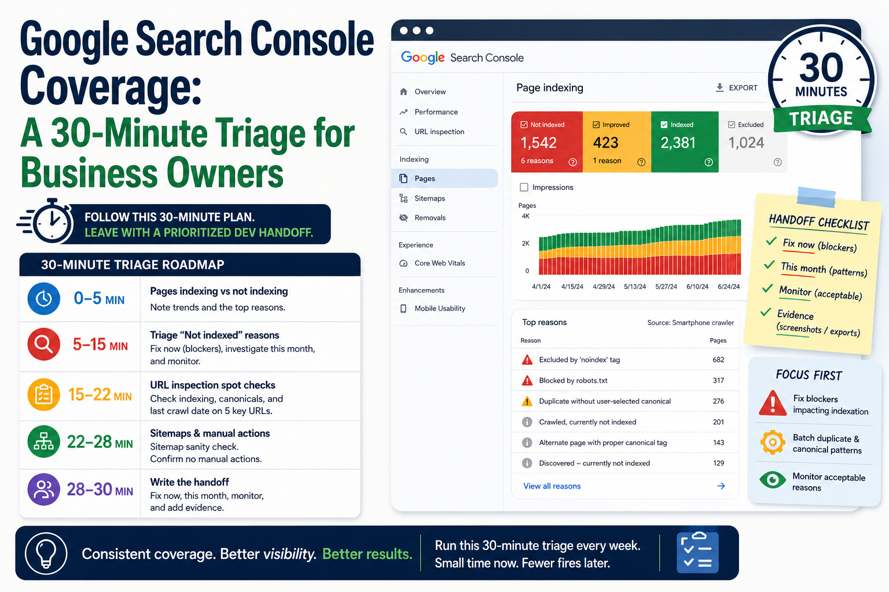Click the error icon beside 'noindex' tag reason
This screenshot has height=592, width=889.
[x=527, y=360]
